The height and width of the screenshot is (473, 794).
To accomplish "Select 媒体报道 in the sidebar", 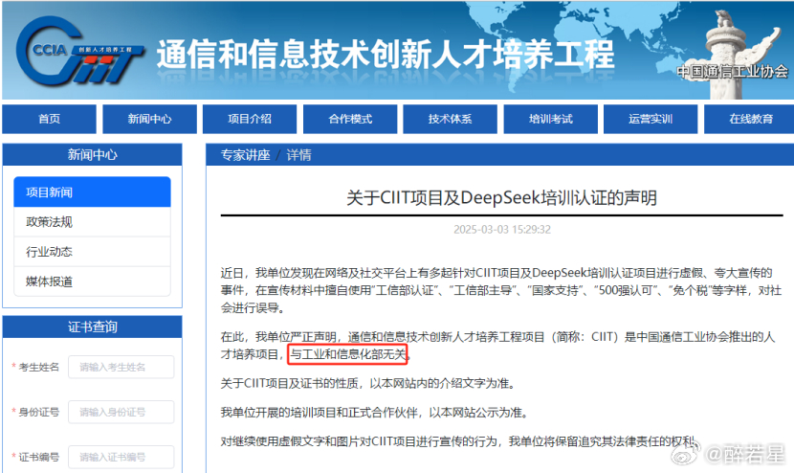I will (92, 282).
